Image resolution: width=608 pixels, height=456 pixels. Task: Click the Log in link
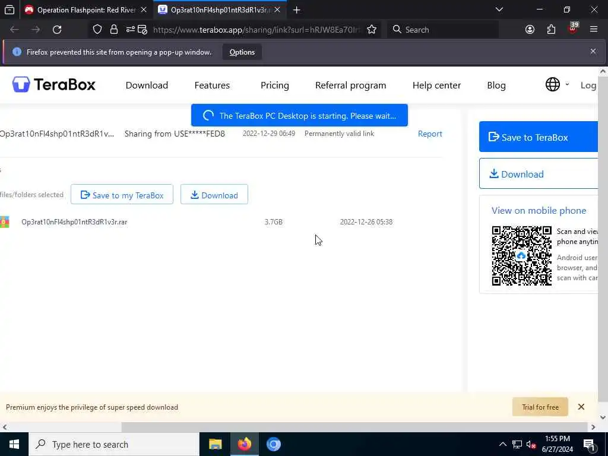coord(588,85)
